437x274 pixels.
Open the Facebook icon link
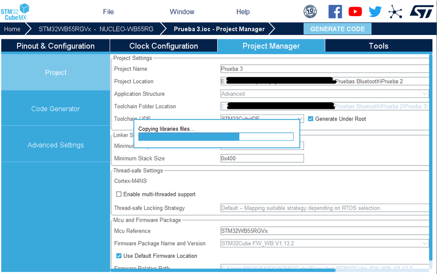335,12
